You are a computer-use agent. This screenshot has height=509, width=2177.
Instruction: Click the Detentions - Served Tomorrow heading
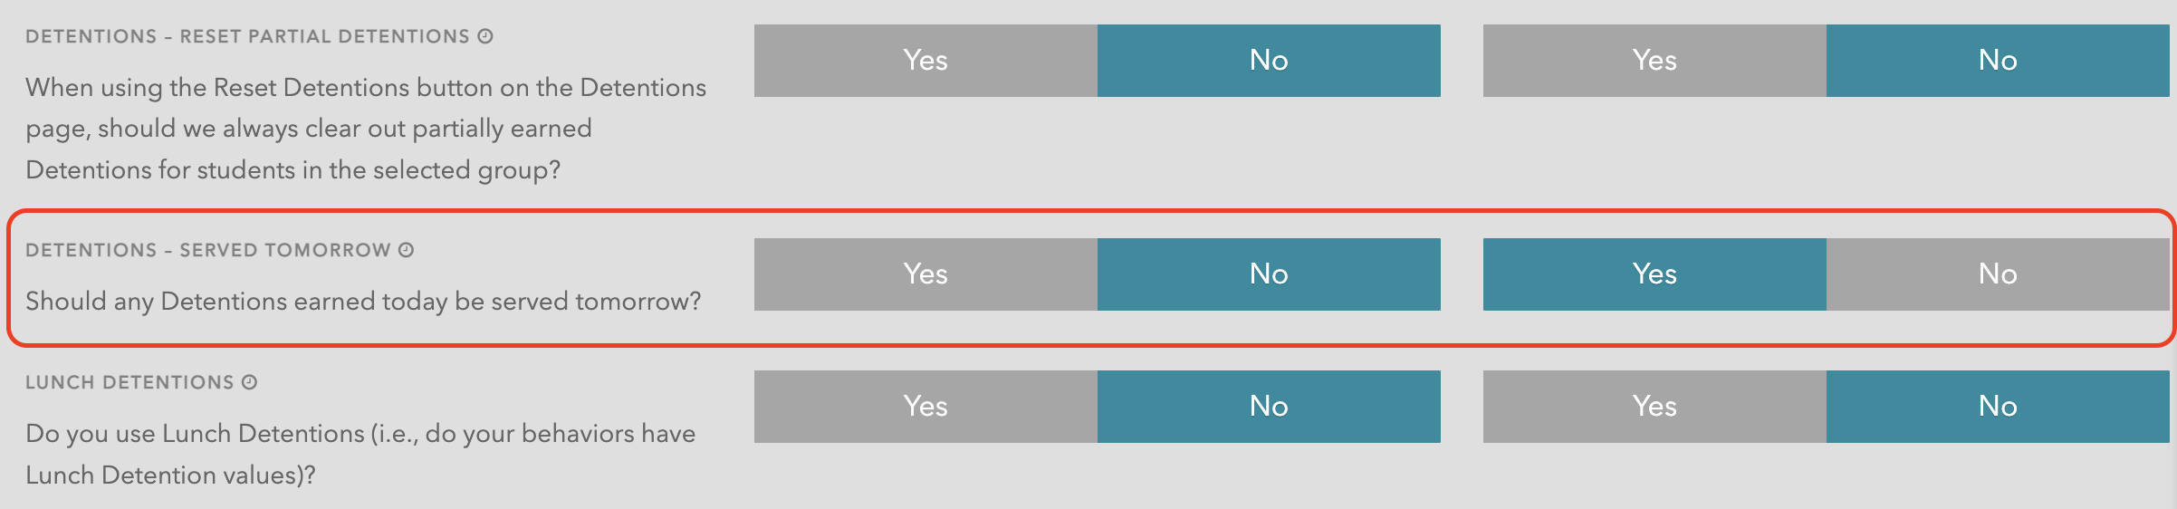coord(208,250)
